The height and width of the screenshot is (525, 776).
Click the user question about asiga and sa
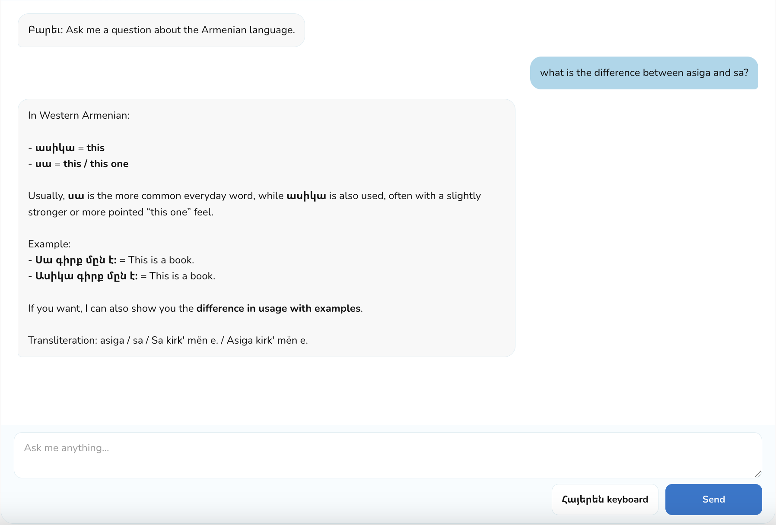tap(644, 73)
